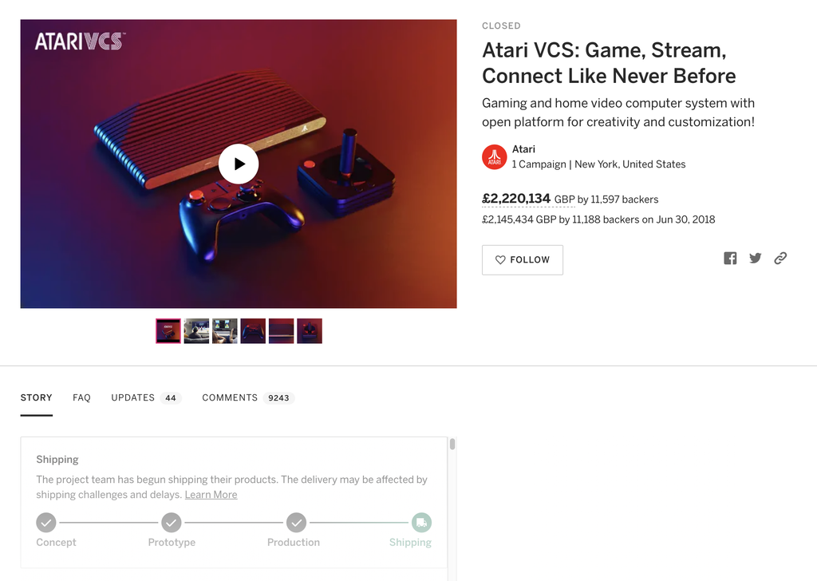Click the Production stage checkmark icon
The width and height of the screenshot is (817, 581).
coord(297,523)
